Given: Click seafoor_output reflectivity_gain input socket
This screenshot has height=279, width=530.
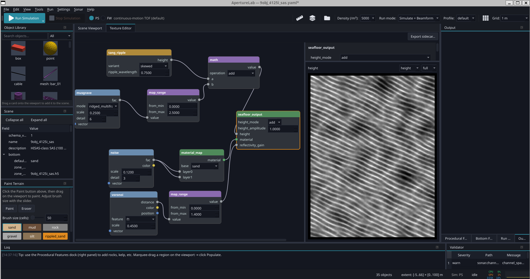Looking at the screenshot, I should point(236,145).
